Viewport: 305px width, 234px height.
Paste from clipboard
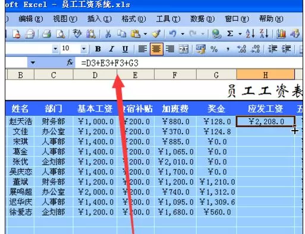click(x=136, y=34)
